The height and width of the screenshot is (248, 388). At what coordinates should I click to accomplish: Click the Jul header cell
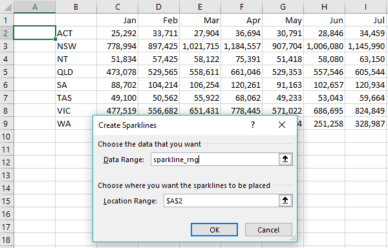point(367,20)
